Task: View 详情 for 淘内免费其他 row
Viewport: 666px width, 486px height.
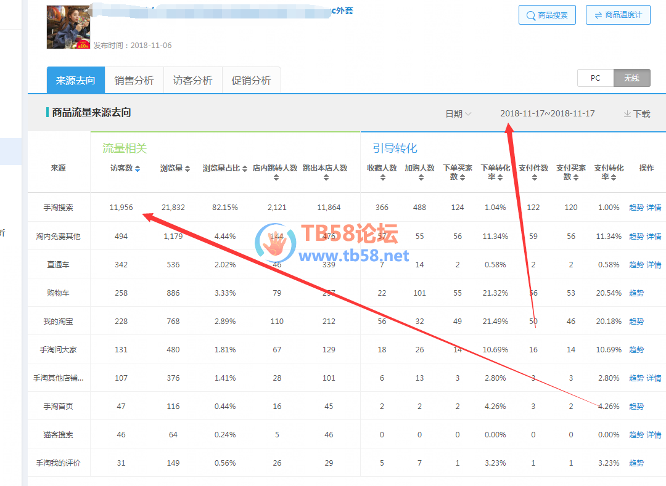Action: point(654,236)
